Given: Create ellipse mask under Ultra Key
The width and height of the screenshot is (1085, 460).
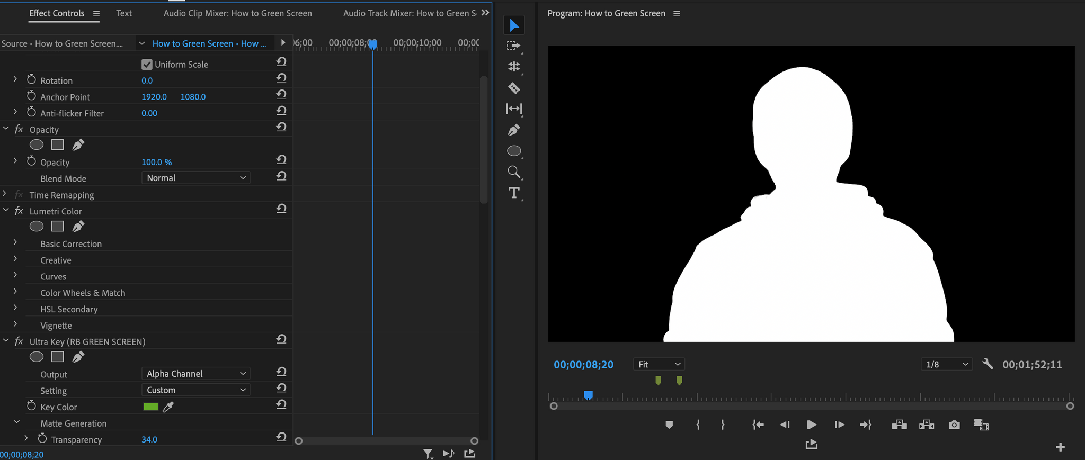Looking at the screenshot, I should pos(37,357).
